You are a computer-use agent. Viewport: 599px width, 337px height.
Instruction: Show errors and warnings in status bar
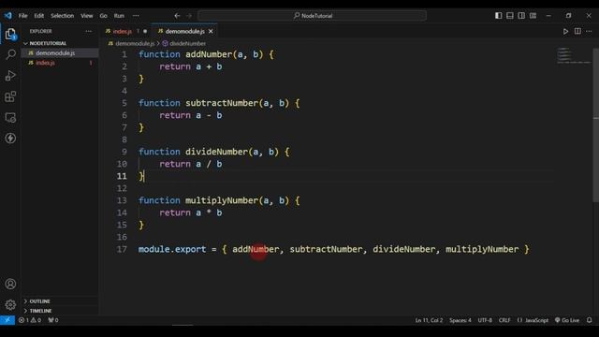click(x=30, y=320)
